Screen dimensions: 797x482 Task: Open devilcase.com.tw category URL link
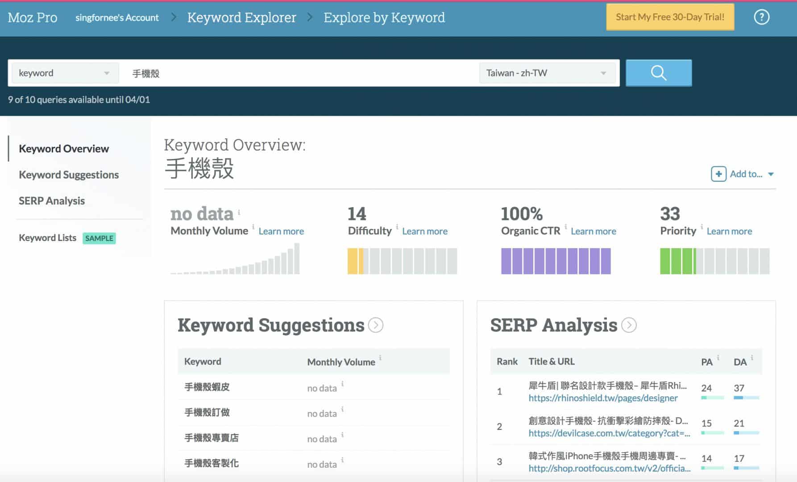[x=609, y=433]
